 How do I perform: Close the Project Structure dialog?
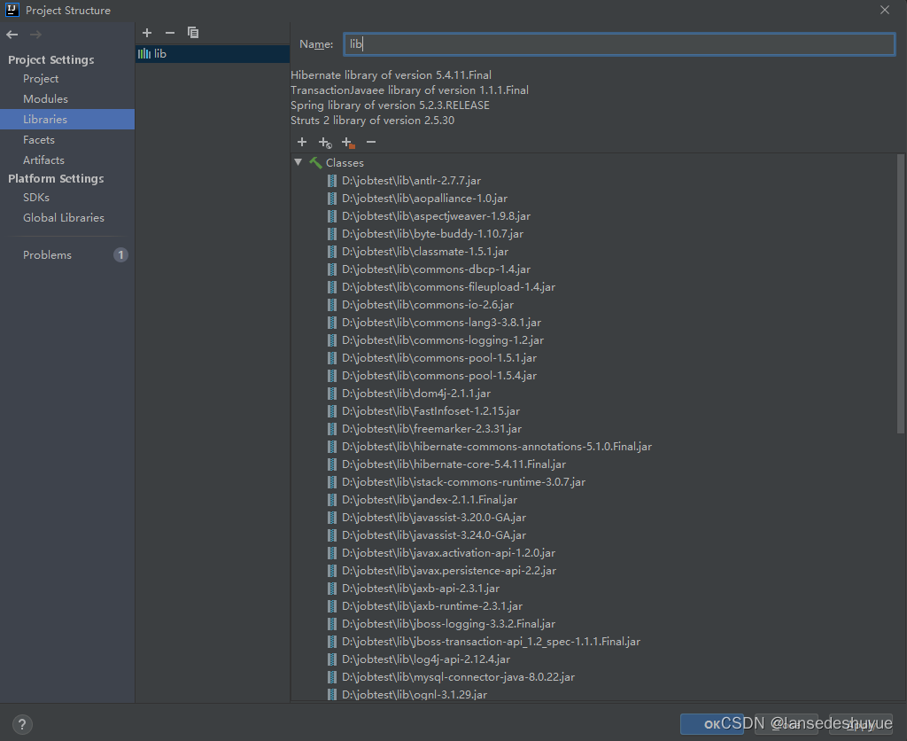click(885, 10)
